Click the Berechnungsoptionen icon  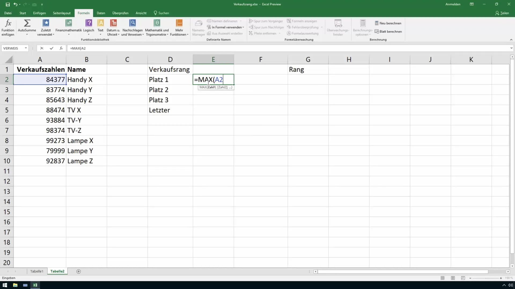click(x=363, y=27)
